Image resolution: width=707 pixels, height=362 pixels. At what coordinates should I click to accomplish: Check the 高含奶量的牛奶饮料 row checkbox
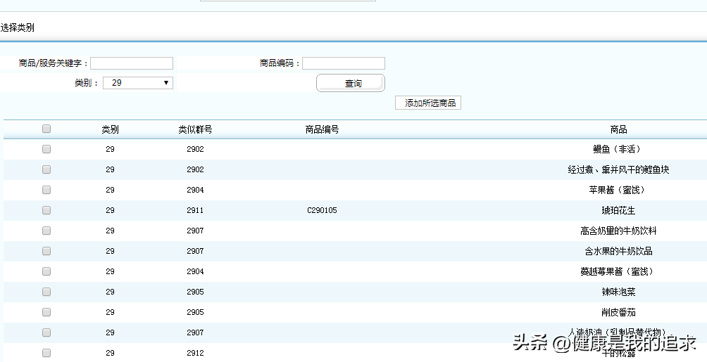pos(46,231)
